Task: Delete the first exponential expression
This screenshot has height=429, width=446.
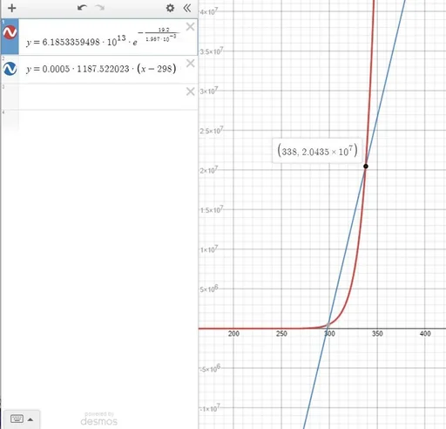Action: (x=190, y=27)
